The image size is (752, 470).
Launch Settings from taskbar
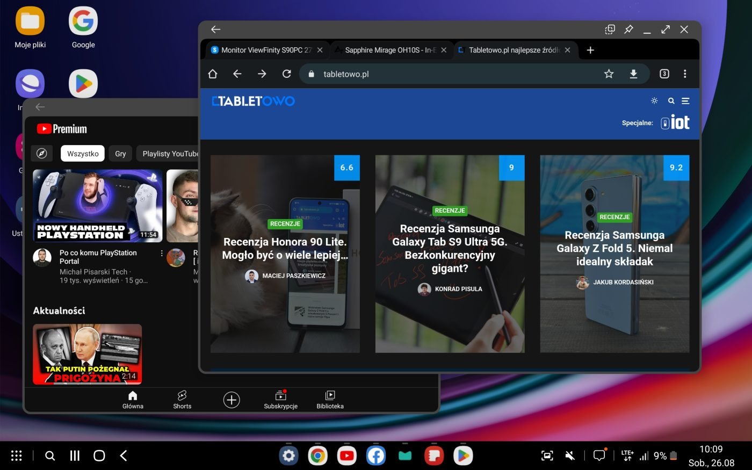click(x=289, y=456)
